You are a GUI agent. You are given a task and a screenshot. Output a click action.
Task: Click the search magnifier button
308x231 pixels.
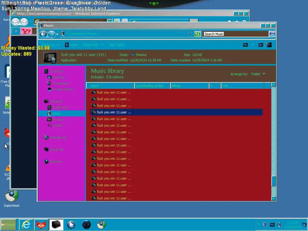[272, 34]
